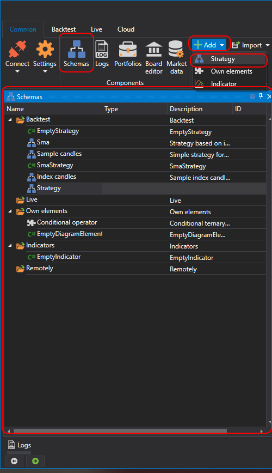The height and width of the screenshot is (473, 272).
Task: Sort by the ID column header
Action: point(249,109)
